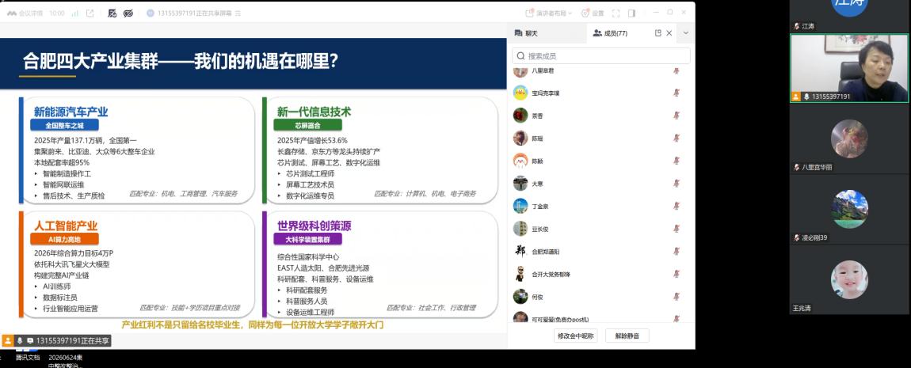This screenshot has width=911, height=368.
Task: Select the 成员(77) tab
Action: click(x=610, y=34)
